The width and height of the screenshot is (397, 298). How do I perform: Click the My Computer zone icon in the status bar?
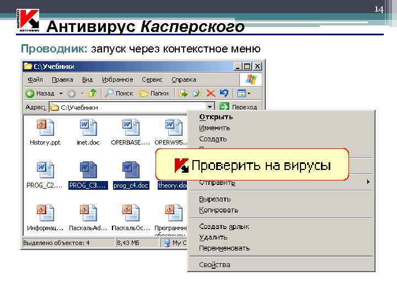tap(167, 243)
